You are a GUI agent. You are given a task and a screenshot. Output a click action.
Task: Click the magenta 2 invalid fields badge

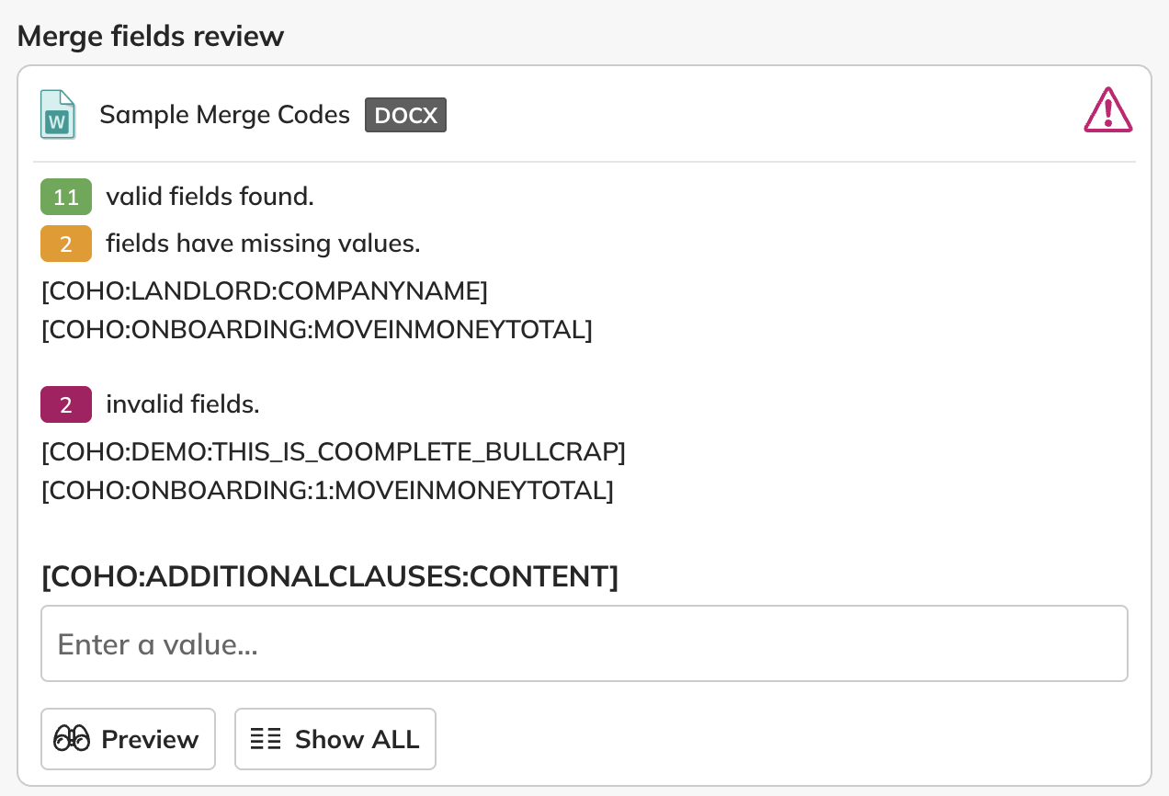[x=66, y=404]
